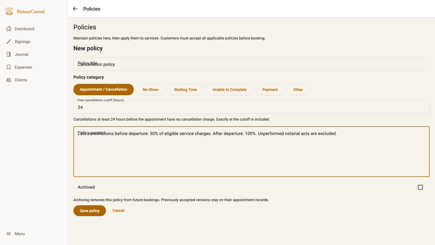The height and width of the screenshot is (245, 435).
Task: Click the hamburger Menu icon
Action: (9, 234)
